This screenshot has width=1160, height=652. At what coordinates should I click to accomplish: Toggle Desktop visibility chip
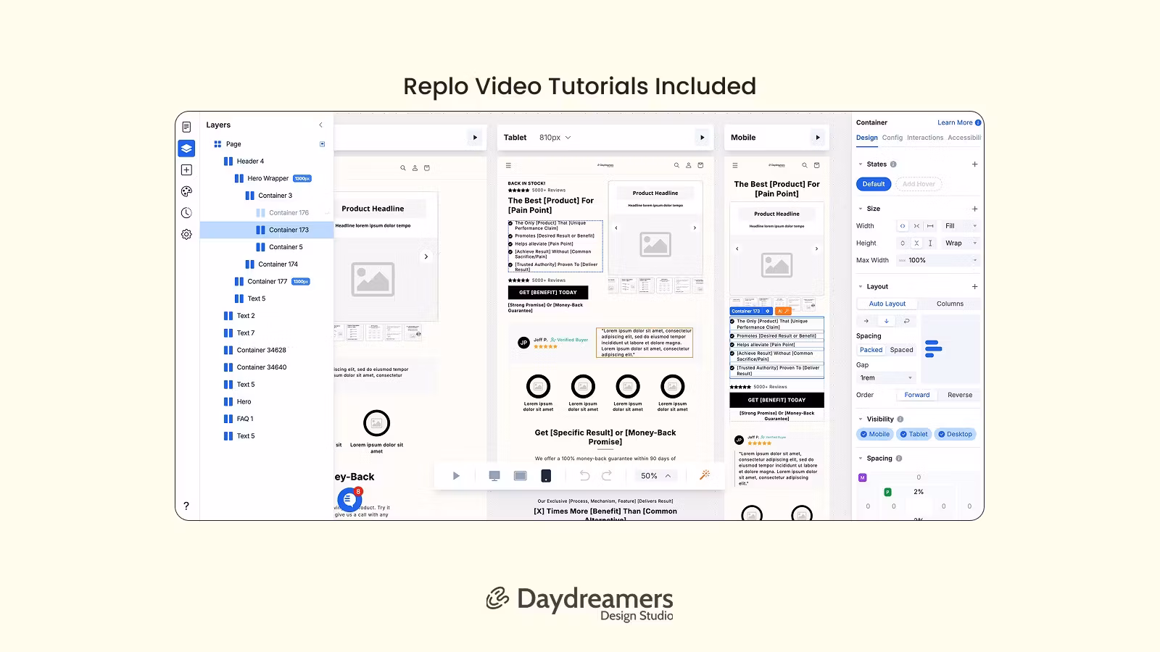pos(955,435)
